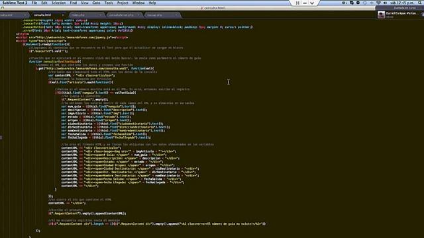Click the clock showing sáb 12:45 p.m.
Image resolution: width=424 pixels, height=238 pixels.
tap(402, 3)
